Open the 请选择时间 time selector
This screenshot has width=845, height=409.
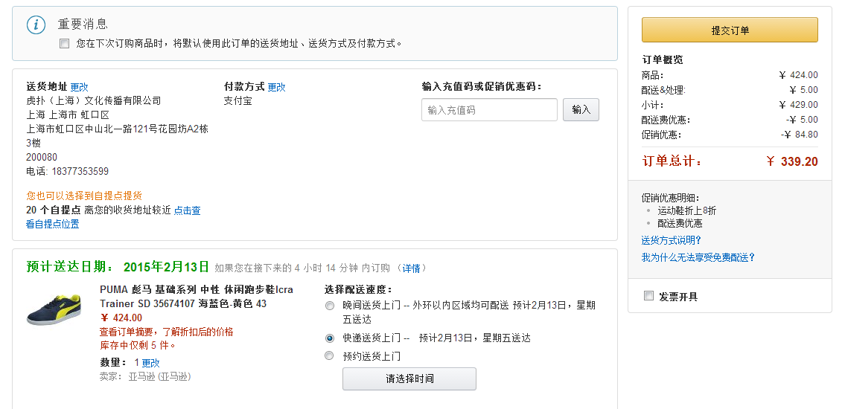(x=409, y=379)
